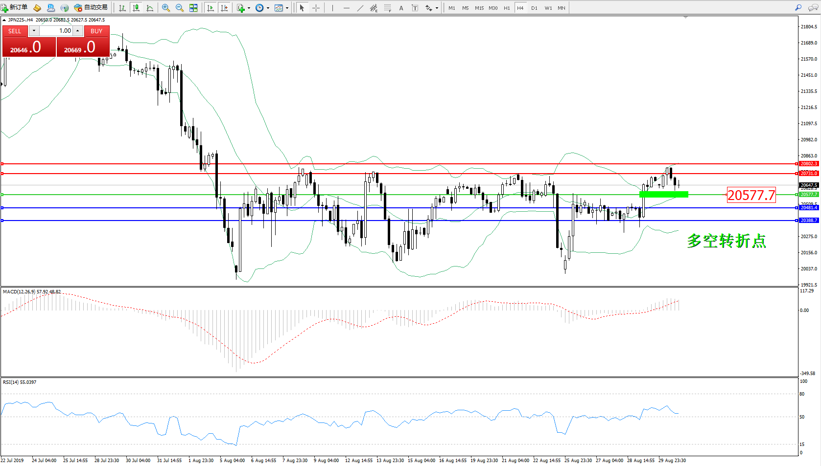The width and height of the screenshot is (821, 466).
Task: Toggle chart auto scroll
Action: [x=211, y=8]
